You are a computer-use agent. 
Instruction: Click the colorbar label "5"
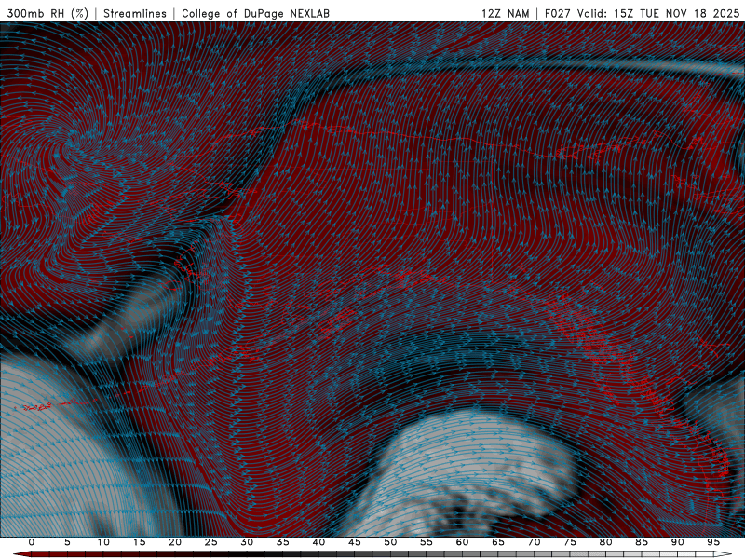[x=67, y=542]
